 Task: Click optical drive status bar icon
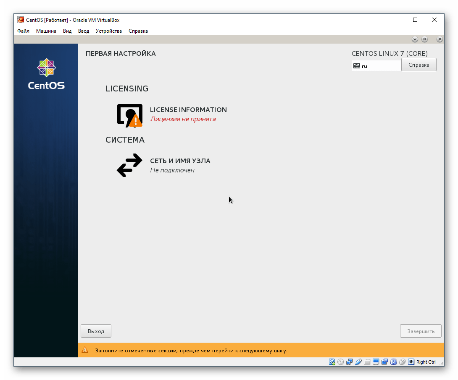(x=340, y=362)
